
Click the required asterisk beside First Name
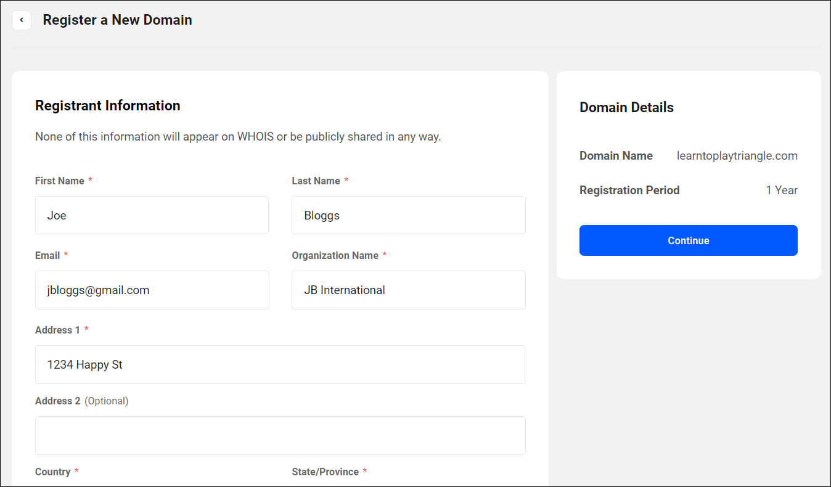(x=90, y=181)
